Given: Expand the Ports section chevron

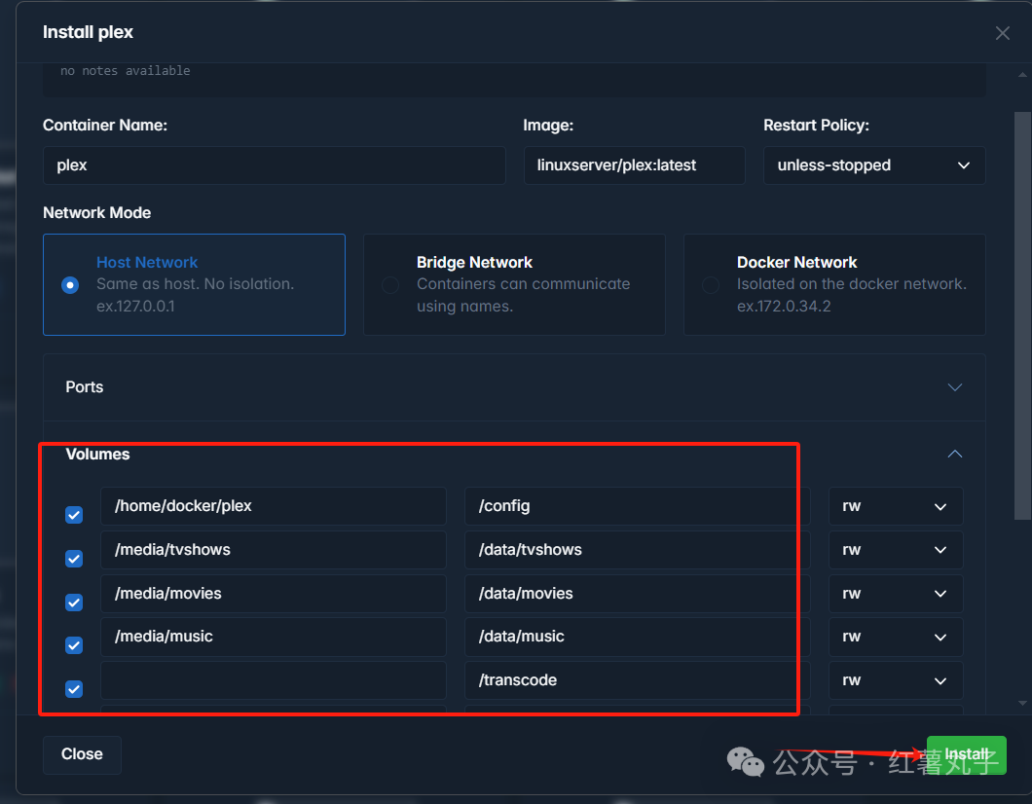Looking at the screenshot, I should tap(954, 386).
